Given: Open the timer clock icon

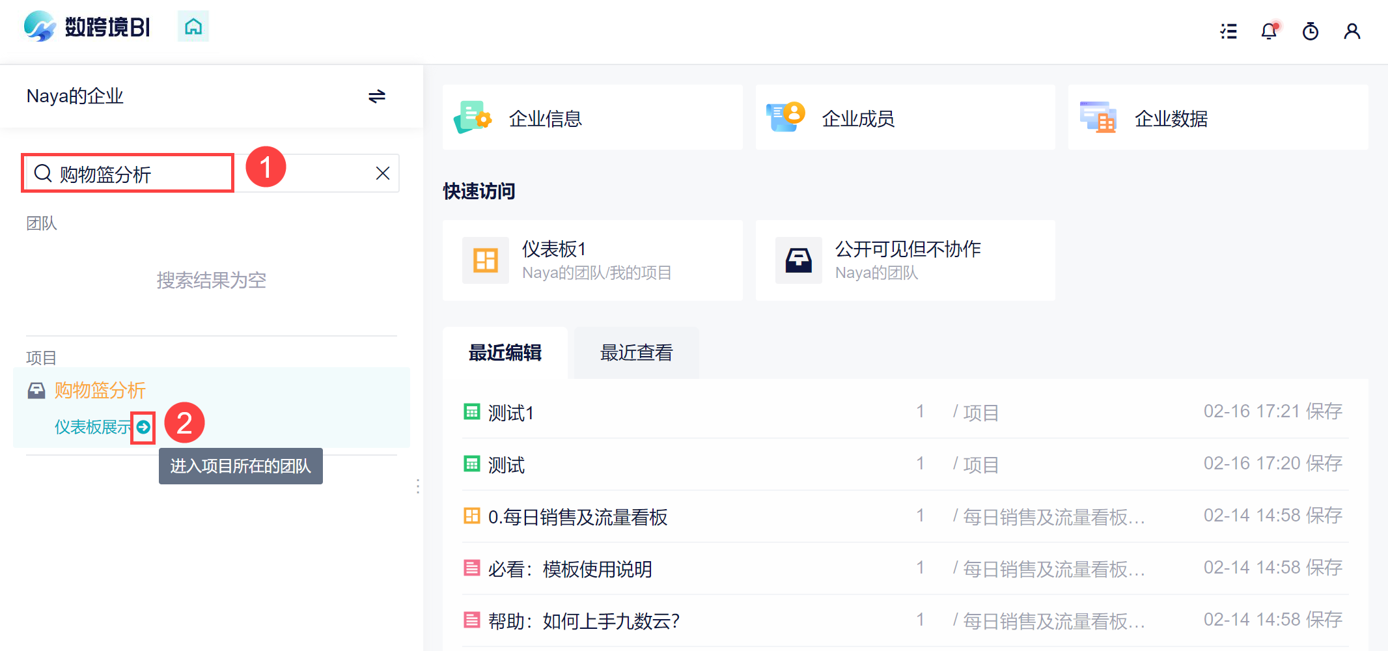Looking at the screenshot, I should 1311,31.
